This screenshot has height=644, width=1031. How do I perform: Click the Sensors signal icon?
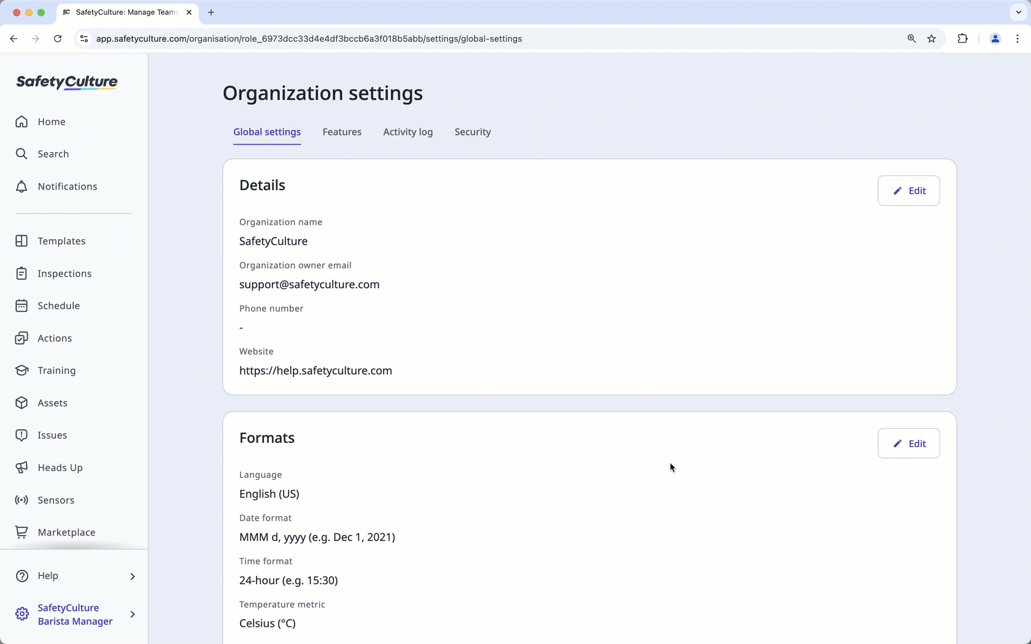(21, 500)
